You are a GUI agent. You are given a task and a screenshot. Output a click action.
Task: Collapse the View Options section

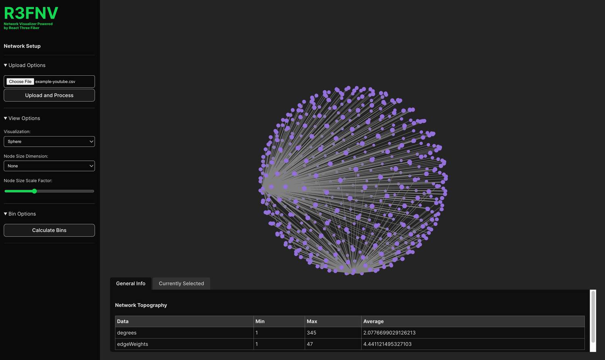click(22, 118)
